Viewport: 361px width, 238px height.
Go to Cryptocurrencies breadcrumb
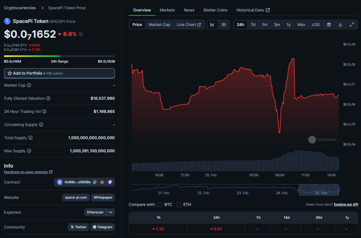coord(20,8)
